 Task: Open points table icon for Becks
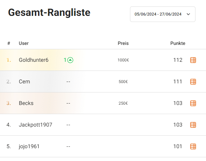coord(193,103)
